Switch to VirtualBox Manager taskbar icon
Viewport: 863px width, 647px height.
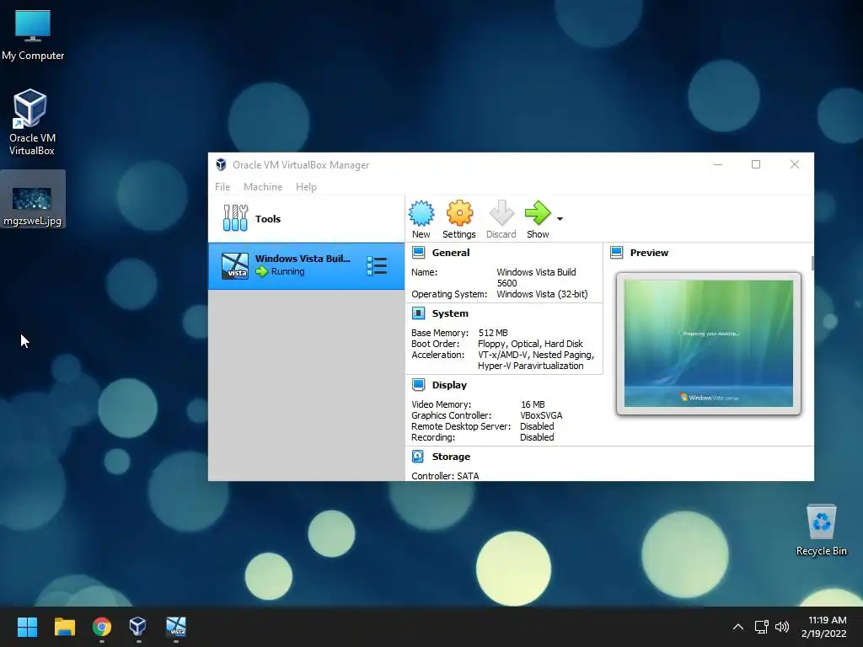[138, 627]
